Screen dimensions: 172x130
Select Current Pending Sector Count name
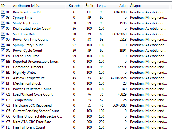(36, 111)
